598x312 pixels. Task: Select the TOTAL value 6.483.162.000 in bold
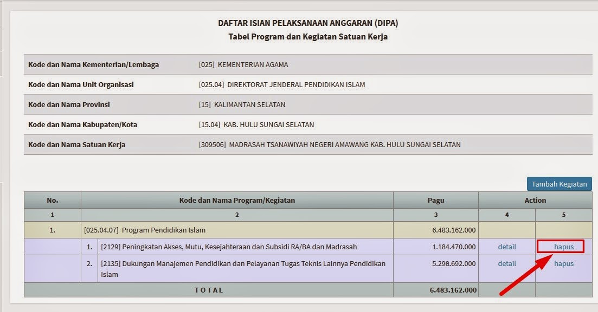(x=453, y=290)
